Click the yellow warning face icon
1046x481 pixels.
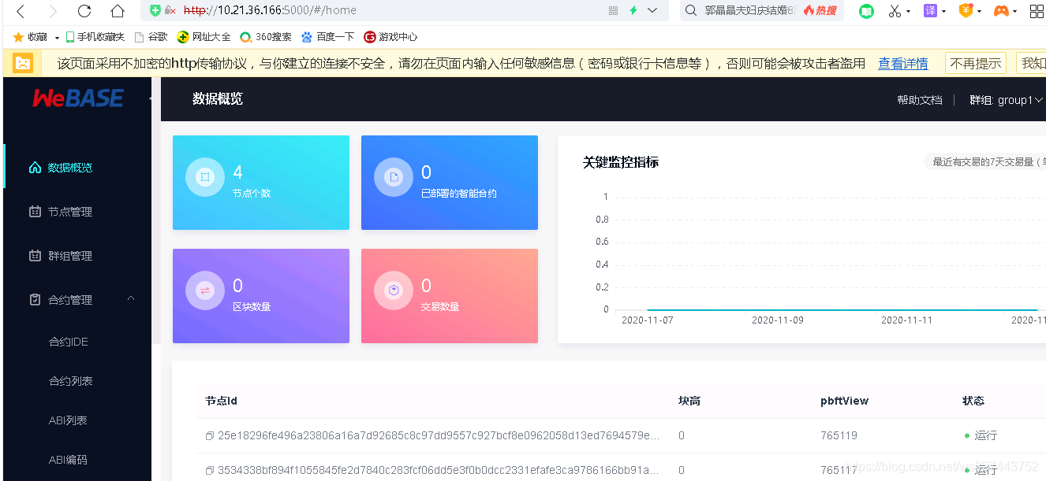pyautogui.click(x=23, y=63)
